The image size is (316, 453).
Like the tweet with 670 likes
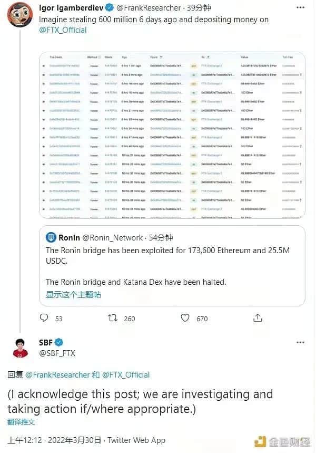[185, 318]
